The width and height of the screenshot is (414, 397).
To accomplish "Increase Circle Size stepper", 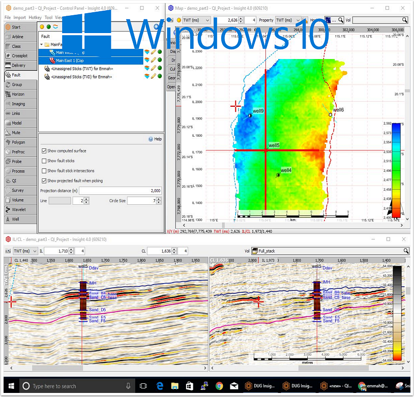I will (158, 199).
